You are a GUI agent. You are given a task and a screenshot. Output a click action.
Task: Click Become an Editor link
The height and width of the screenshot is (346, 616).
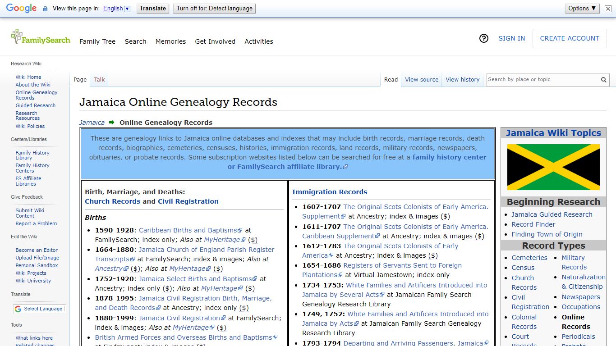point(37,250)
